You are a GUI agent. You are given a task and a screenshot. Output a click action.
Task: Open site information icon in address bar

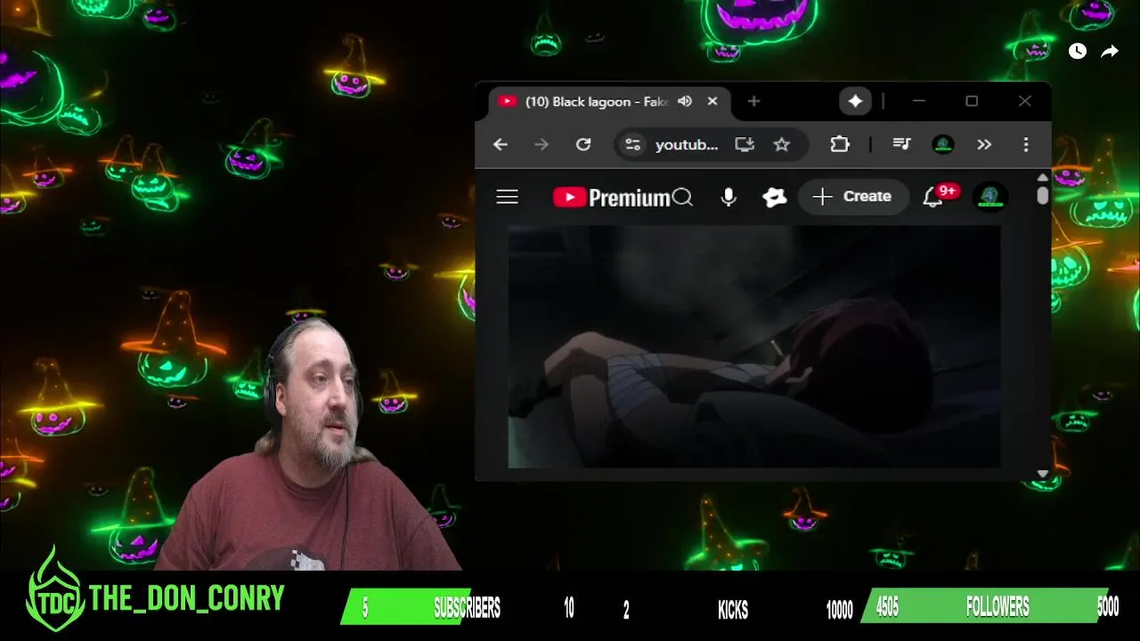632,144
